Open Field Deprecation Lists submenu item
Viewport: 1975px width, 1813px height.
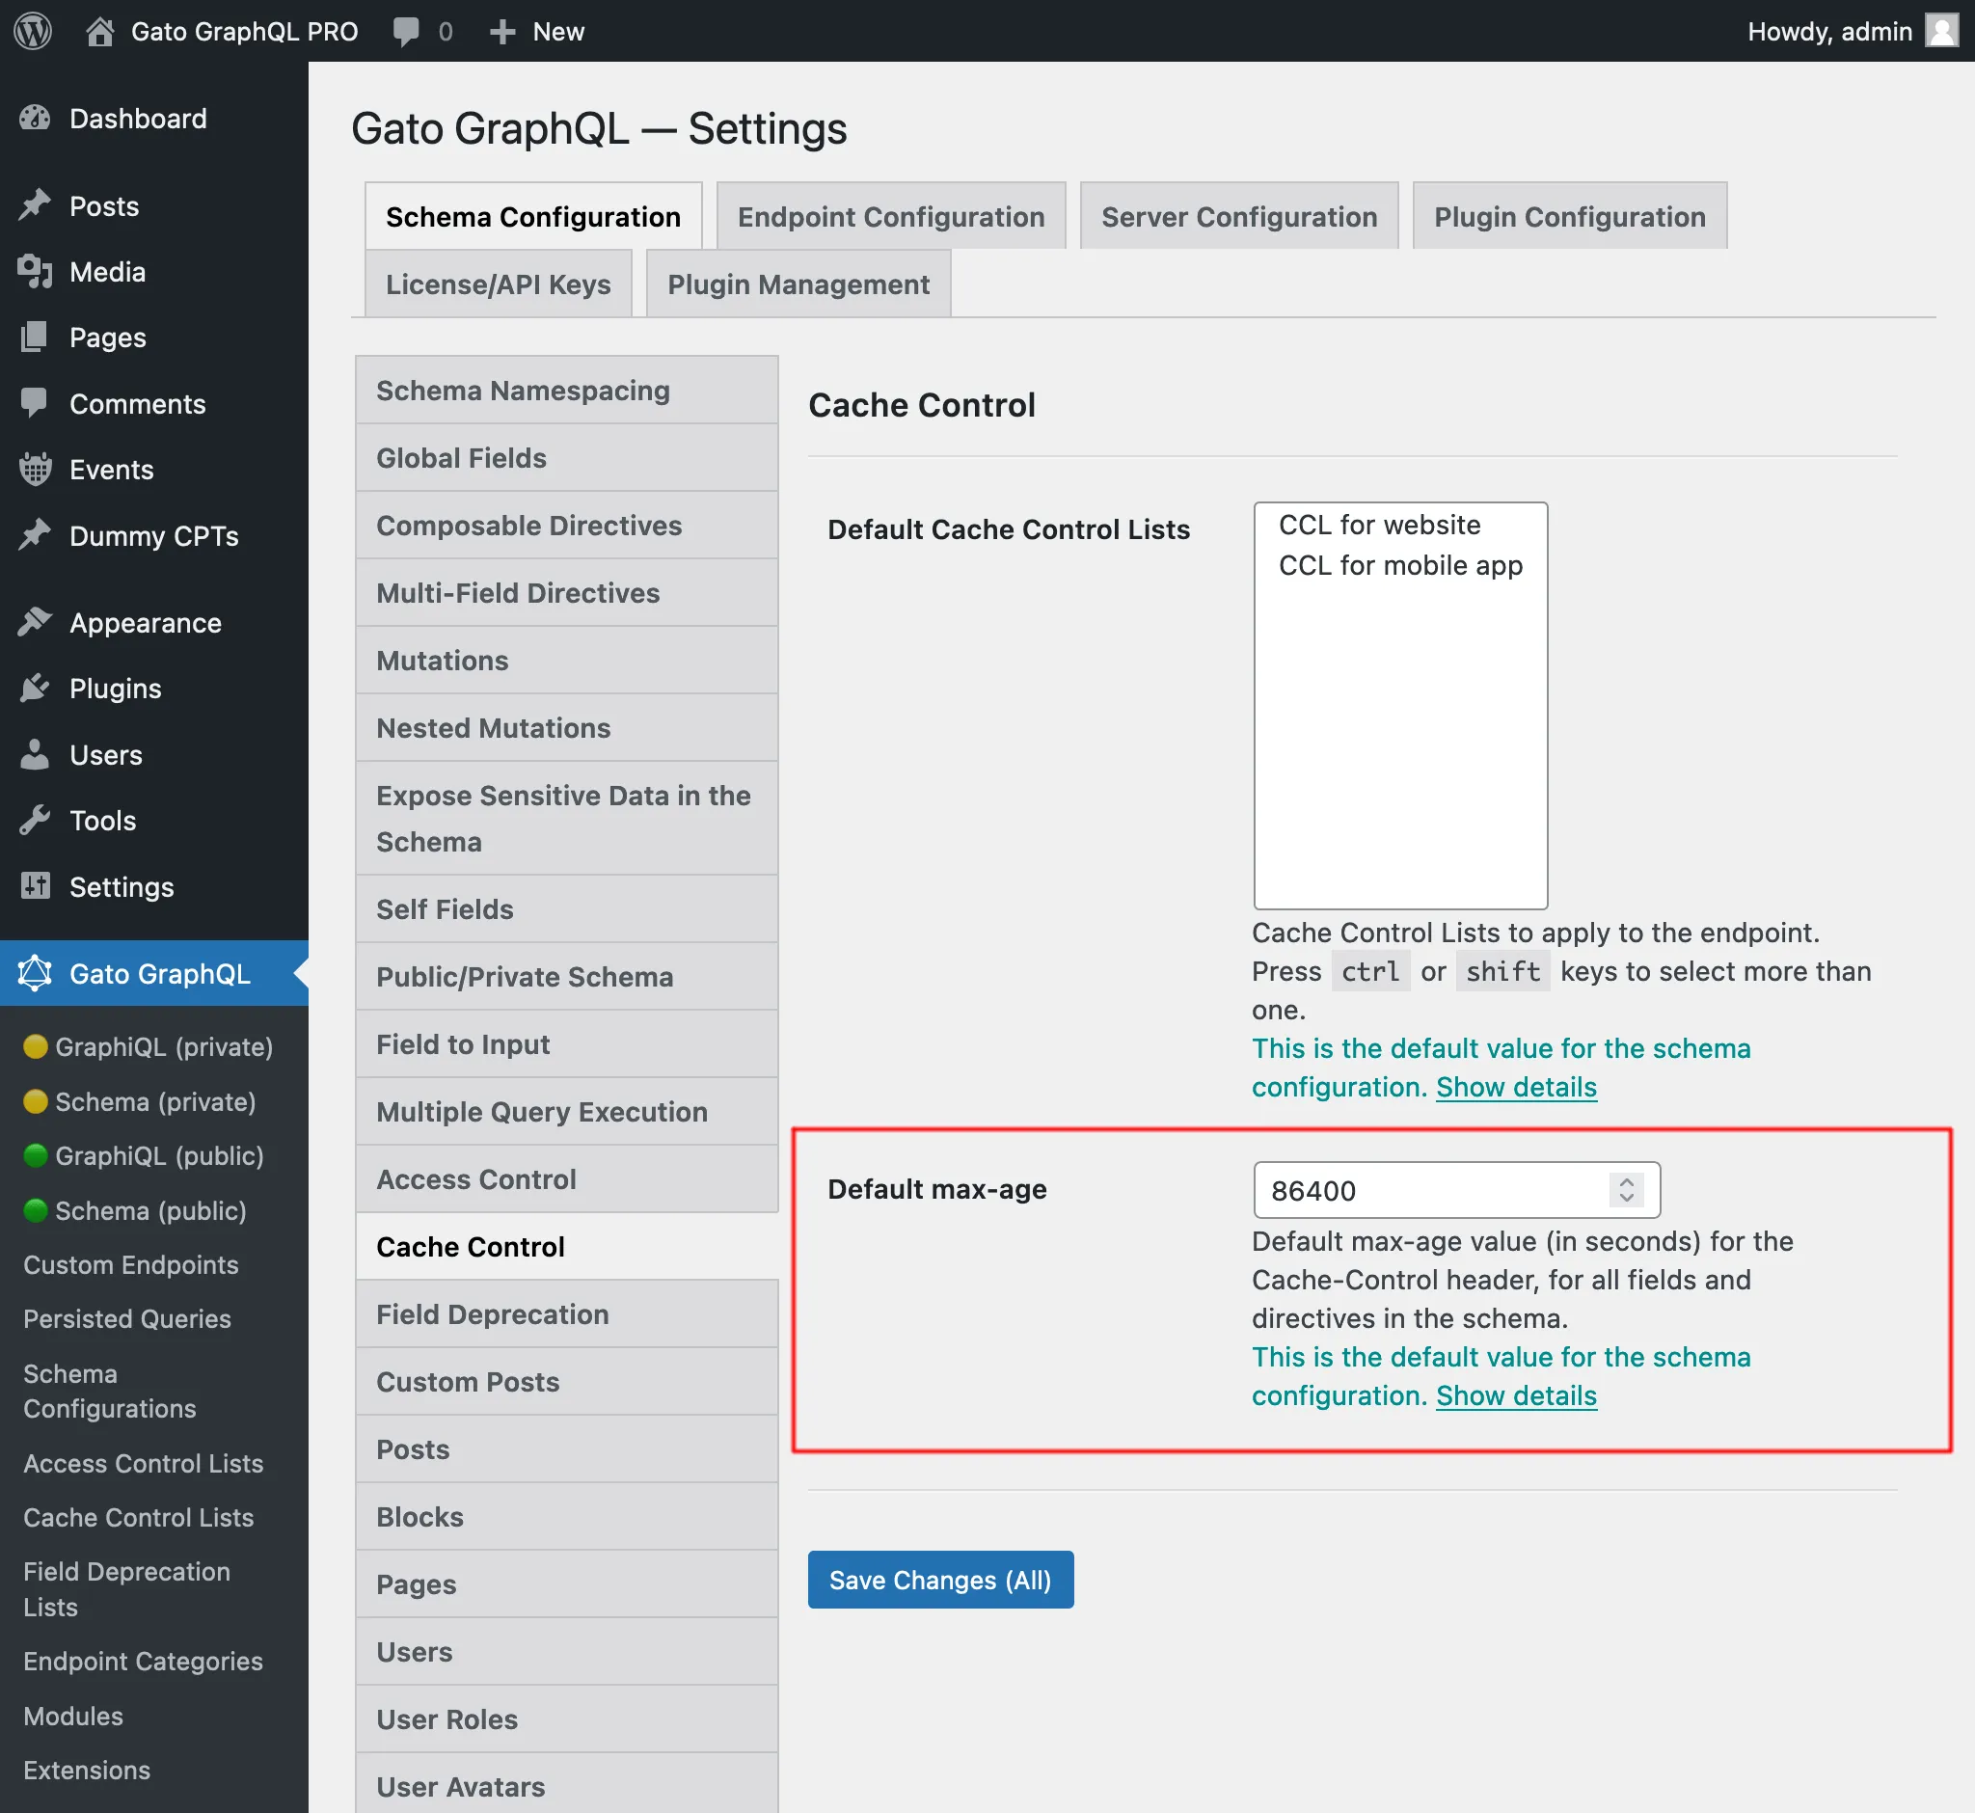126,1589
